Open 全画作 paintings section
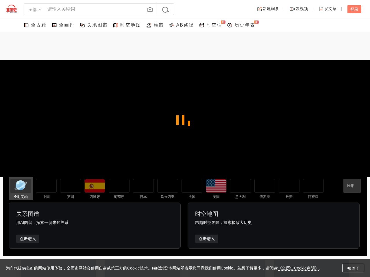 coord(63,25)
